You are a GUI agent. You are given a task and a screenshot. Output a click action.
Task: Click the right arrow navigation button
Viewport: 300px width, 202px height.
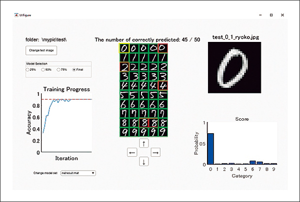click(155, 152)
